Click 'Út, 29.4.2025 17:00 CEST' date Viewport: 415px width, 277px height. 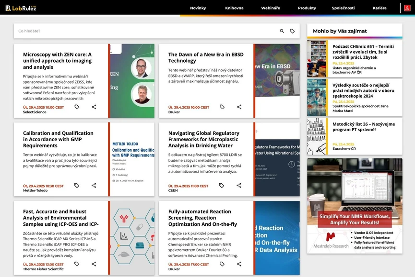(189, 265)
